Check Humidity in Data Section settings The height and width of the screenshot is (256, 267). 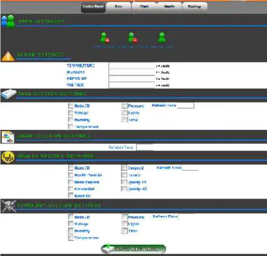[71, 119]
